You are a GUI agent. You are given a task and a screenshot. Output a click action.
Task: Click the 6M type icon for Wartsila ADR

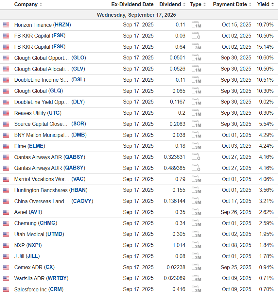coord(196,278)
